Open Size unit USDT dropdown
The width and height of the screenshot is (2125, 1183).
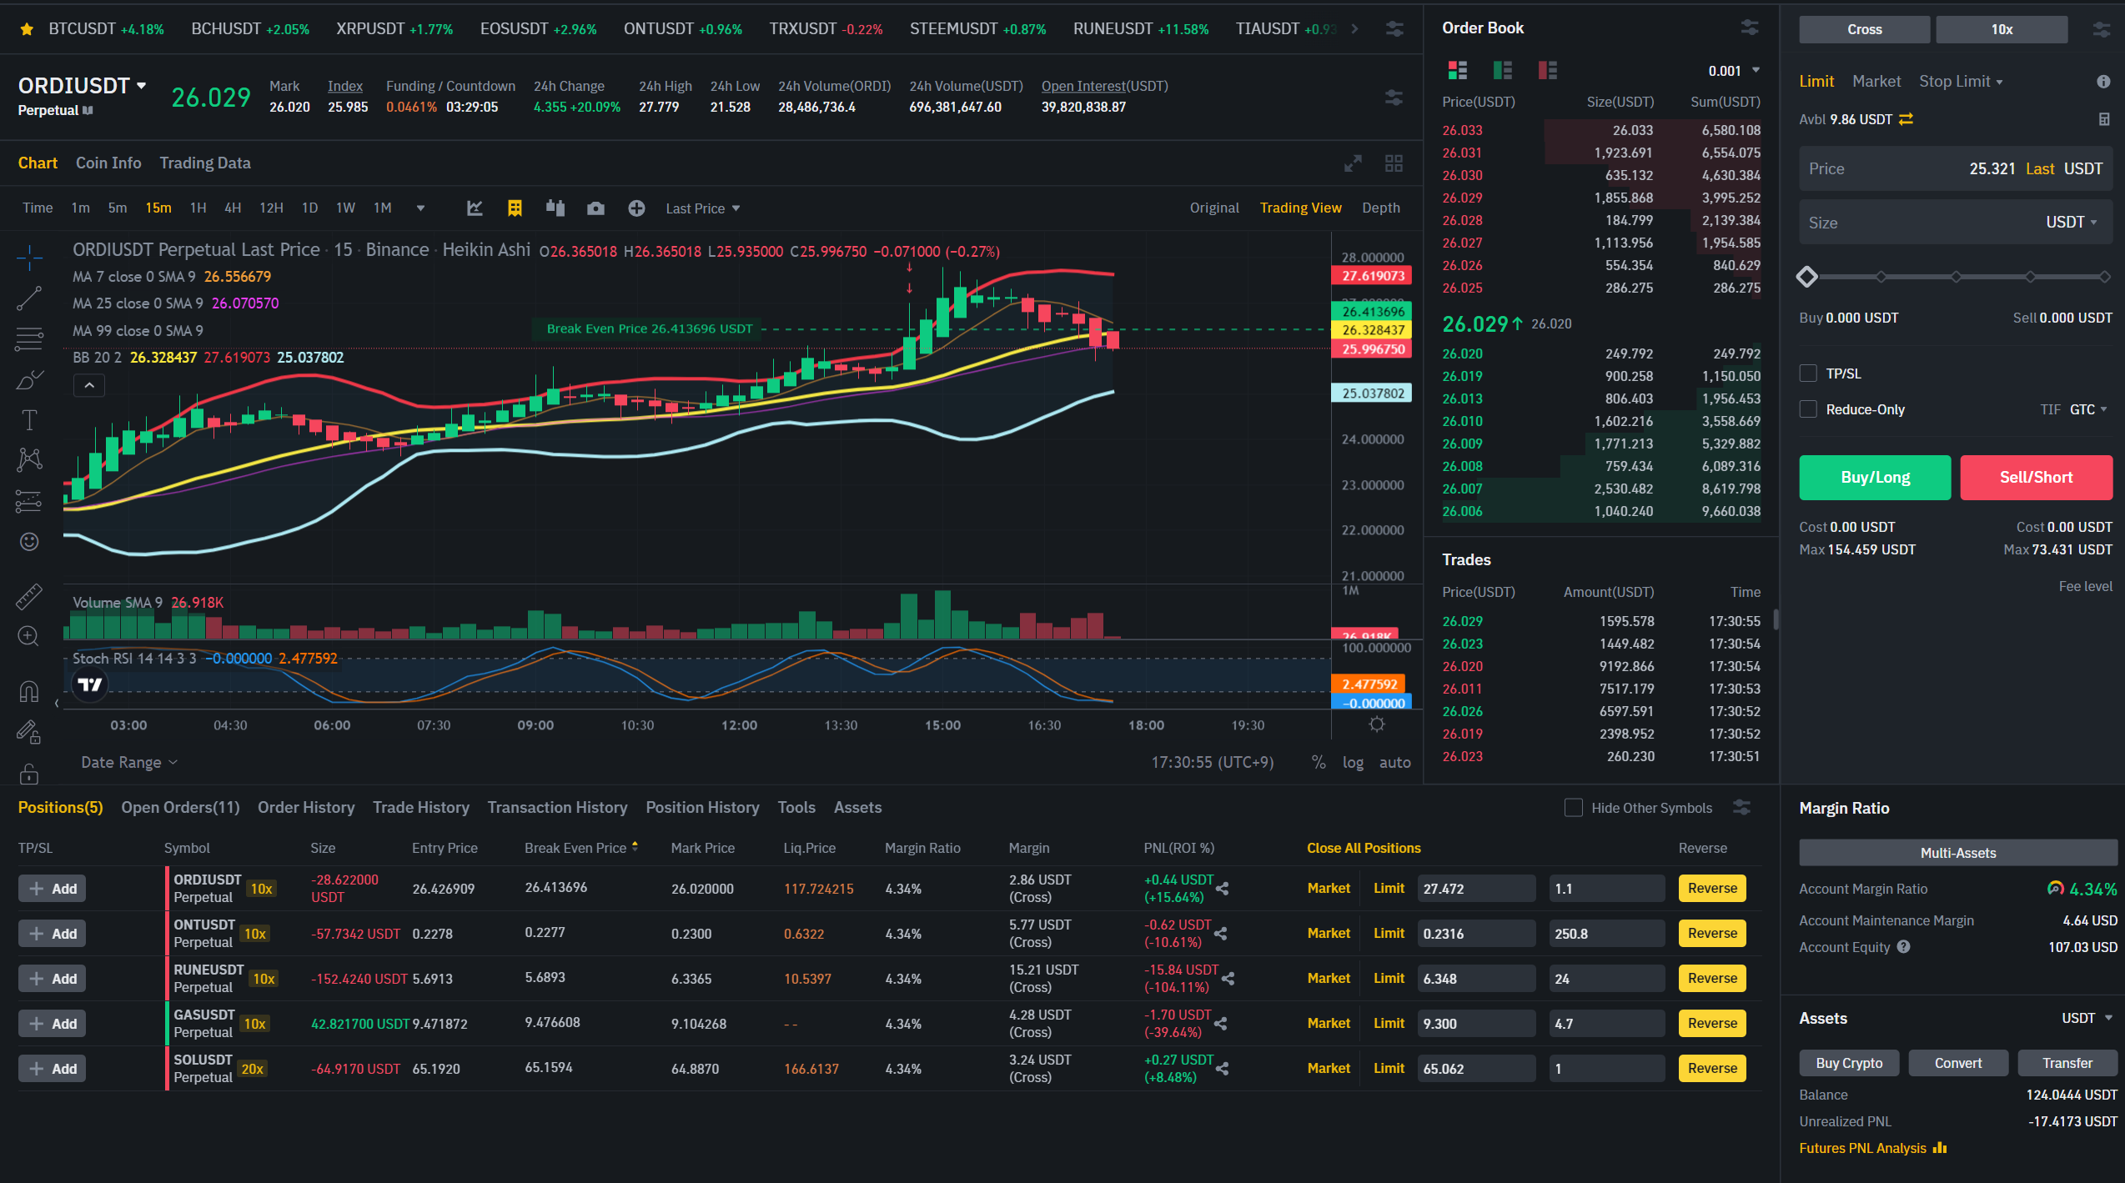pyautogui.click(x=2071, y=223)
